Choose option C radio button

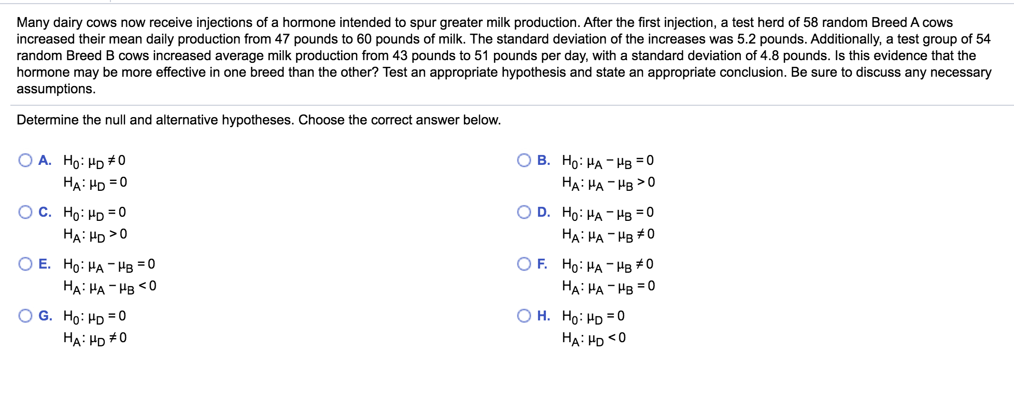click(25, 212)
